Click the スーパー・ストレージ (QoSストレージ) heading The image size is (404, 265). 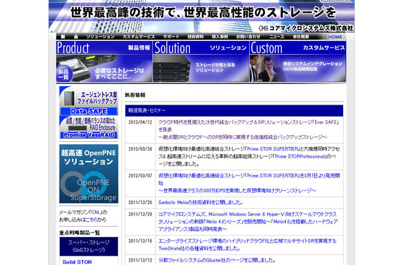click(x=89, y=246)
